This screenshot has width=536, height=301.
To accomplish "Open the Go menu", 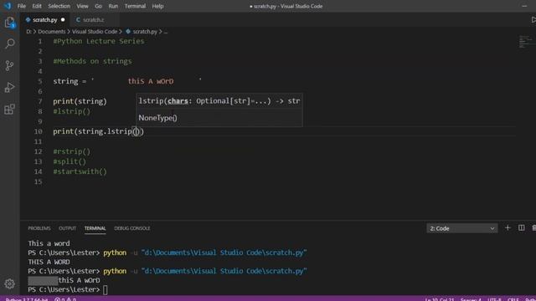I will click(x=98, y=6).
